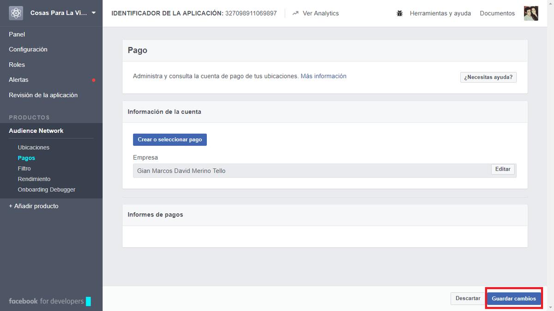
Task: Click the app icon next to Cosas Para La Vida
Action: point(15,13)
